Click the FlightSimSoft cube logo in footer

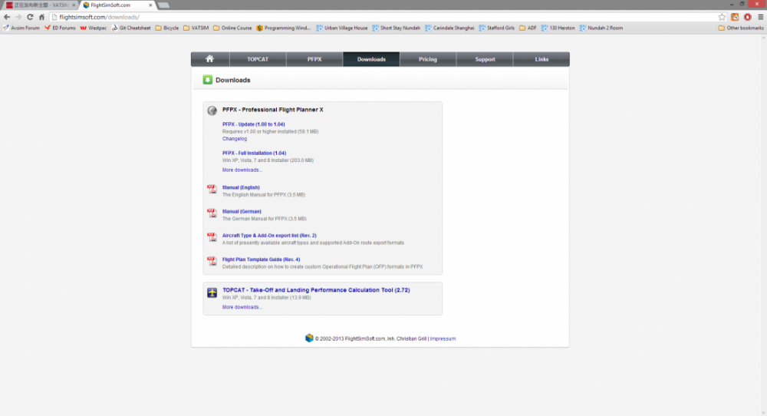(x=309, y=338)
